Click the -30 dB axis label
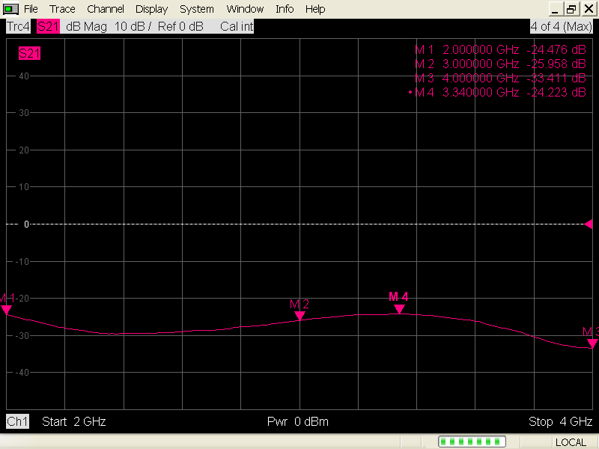This screenshot has width=599, height=449. 22,335
